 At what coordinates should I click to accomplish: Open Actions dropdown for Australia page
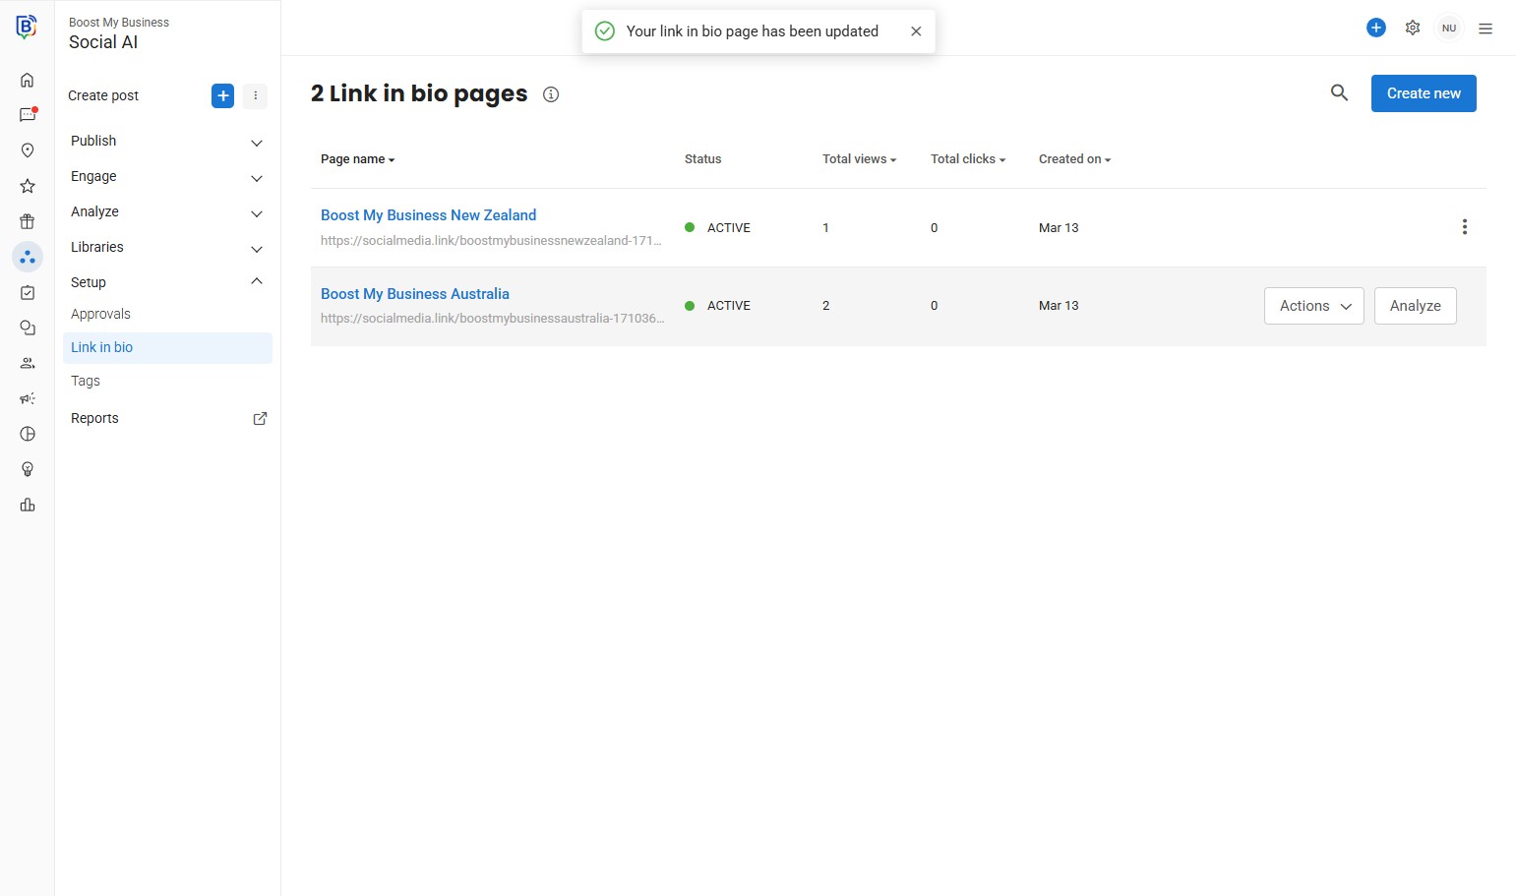pos(1313,306)
